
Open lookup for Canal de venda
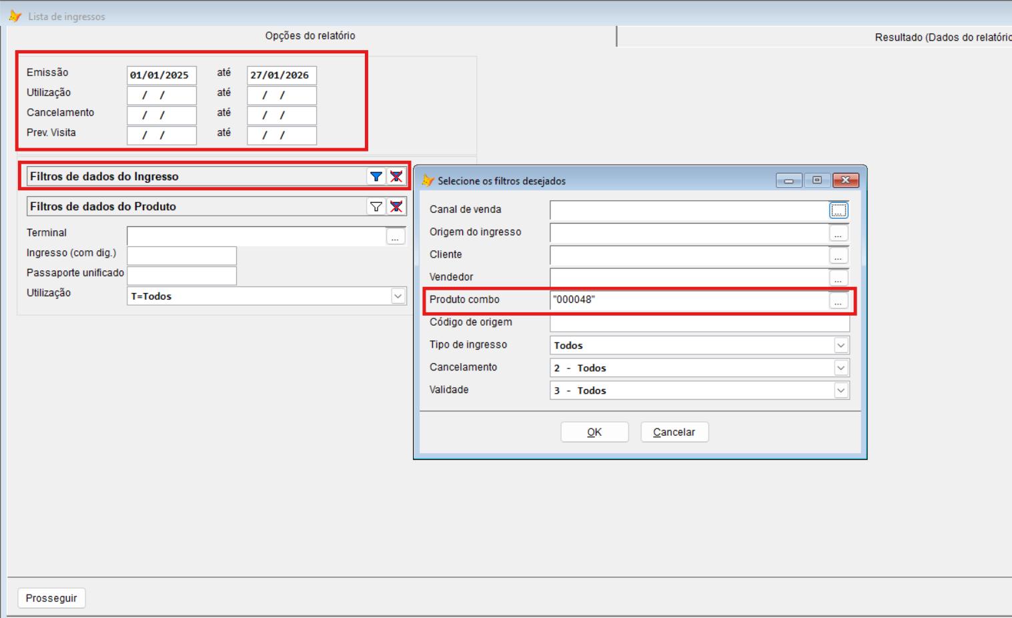[x=839, y=210]
